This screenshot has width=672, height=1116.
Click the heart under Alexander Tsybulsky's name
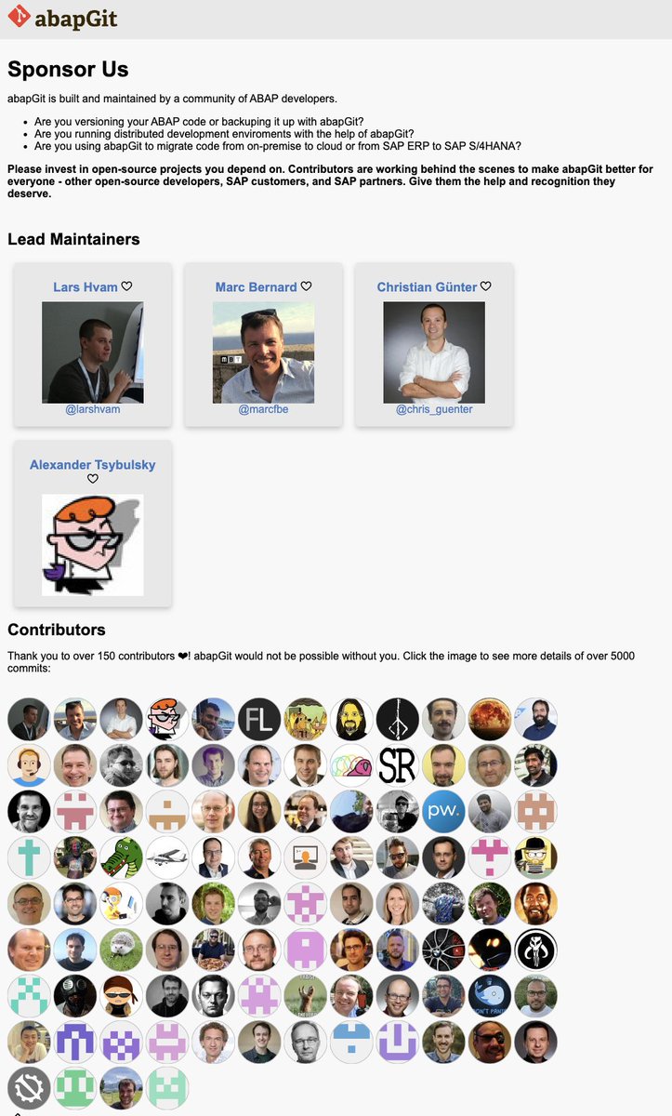93,479
